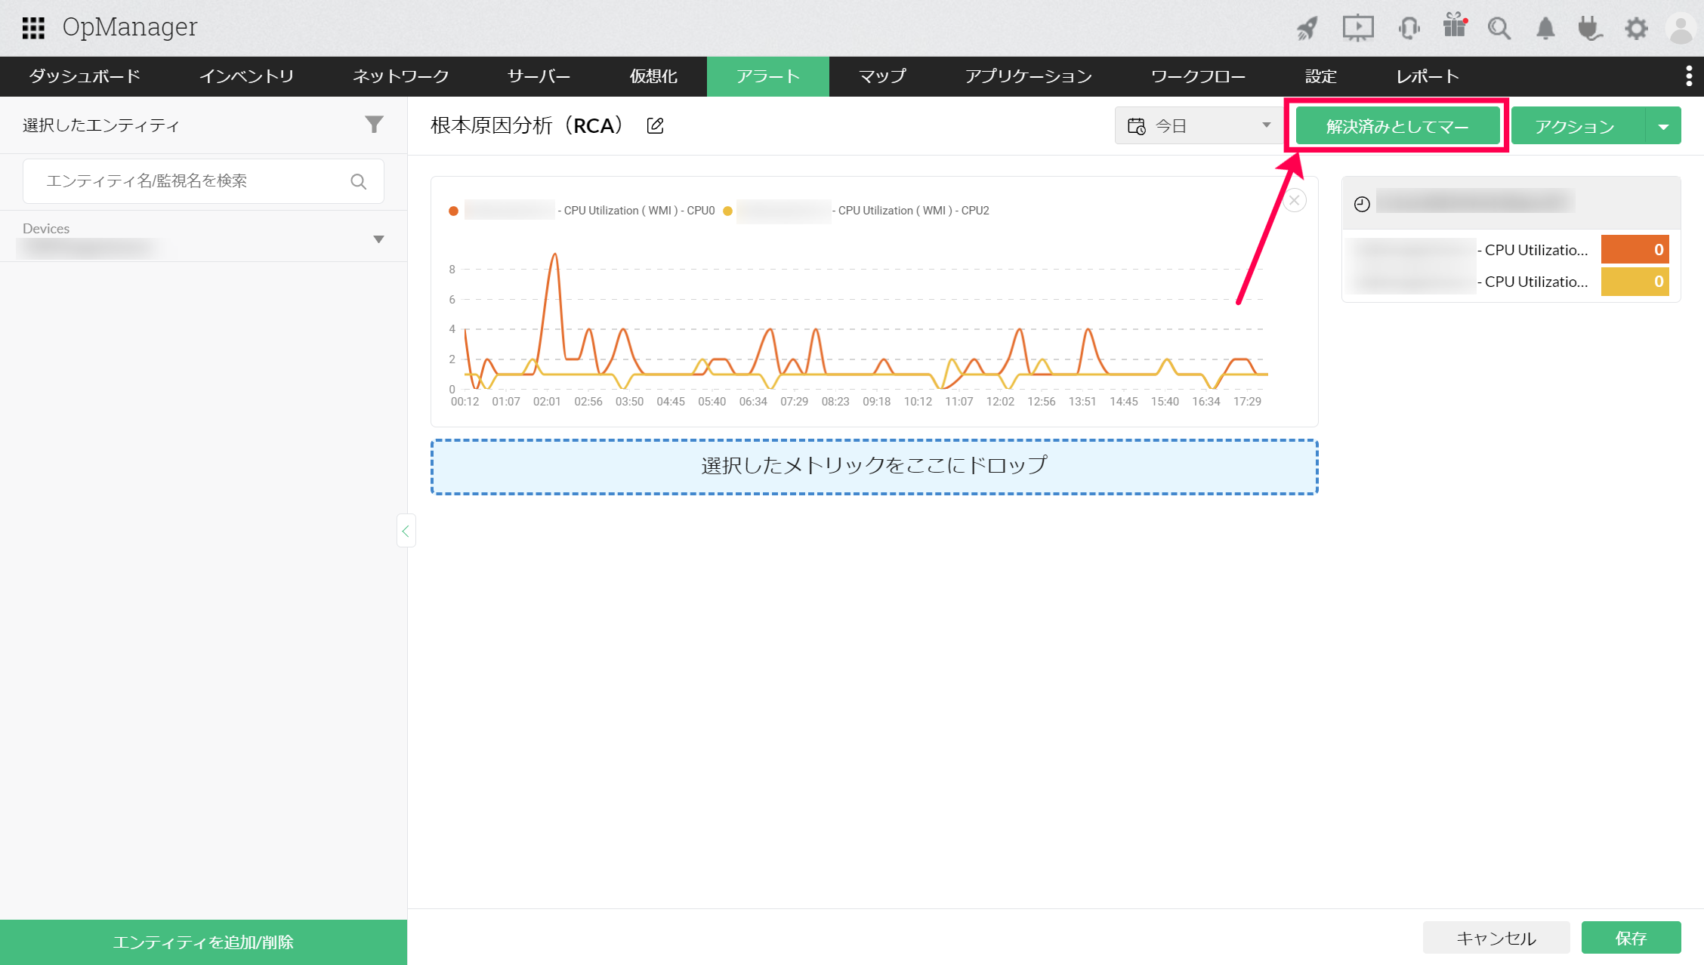The height and width of the screenshot is (965, 1704).
Task: Collapse the Devices entity group
Action: (378, 239)
